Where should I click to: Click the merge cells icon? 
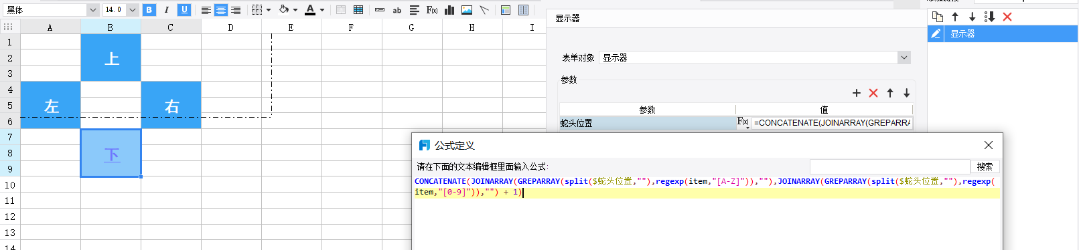[x=341, y=10]
